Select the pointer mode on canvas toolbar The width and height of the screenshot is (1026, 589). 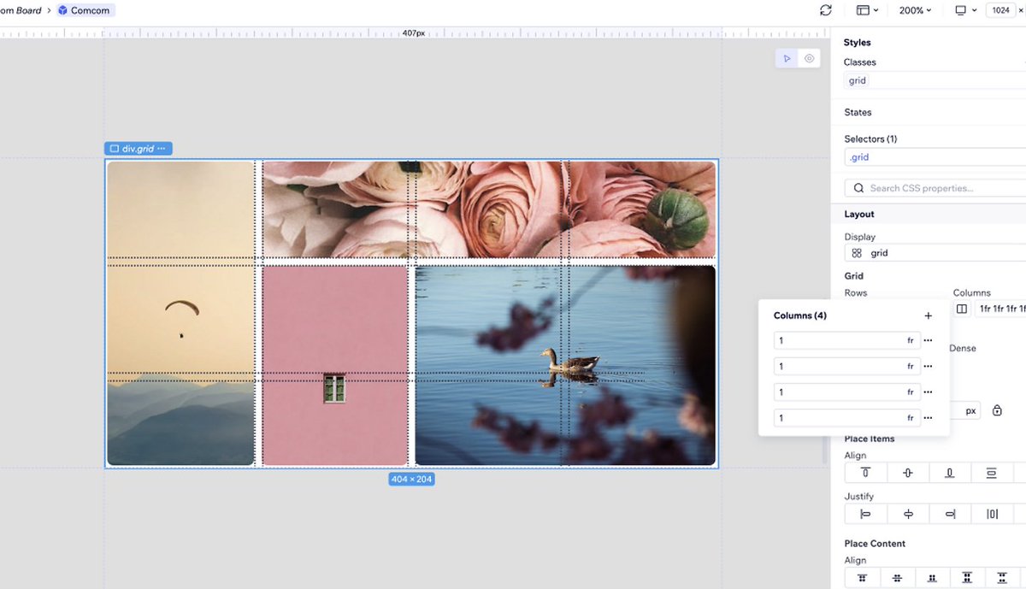[x=787, y=58]
